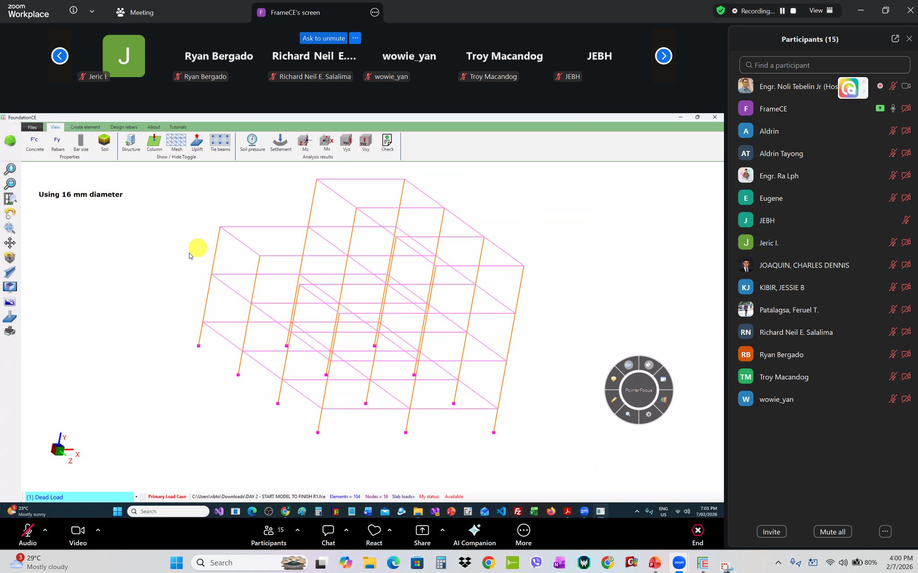Switch to the Create element tab
This screenshot has width=918, height=573.
(85, 127)
